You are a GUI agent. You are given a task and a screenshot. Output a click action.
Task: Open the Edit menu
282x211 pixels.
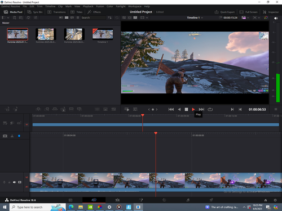coord(32,6)
